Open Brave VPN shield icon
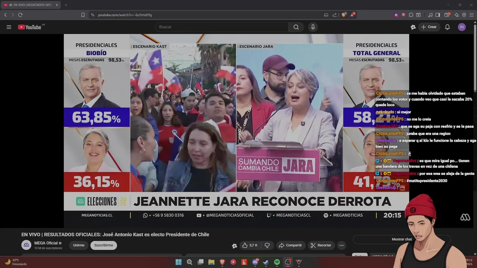Image resolution: width=477 pixels, height=268 pixels. pyautogui.click(x=464, y=15)
